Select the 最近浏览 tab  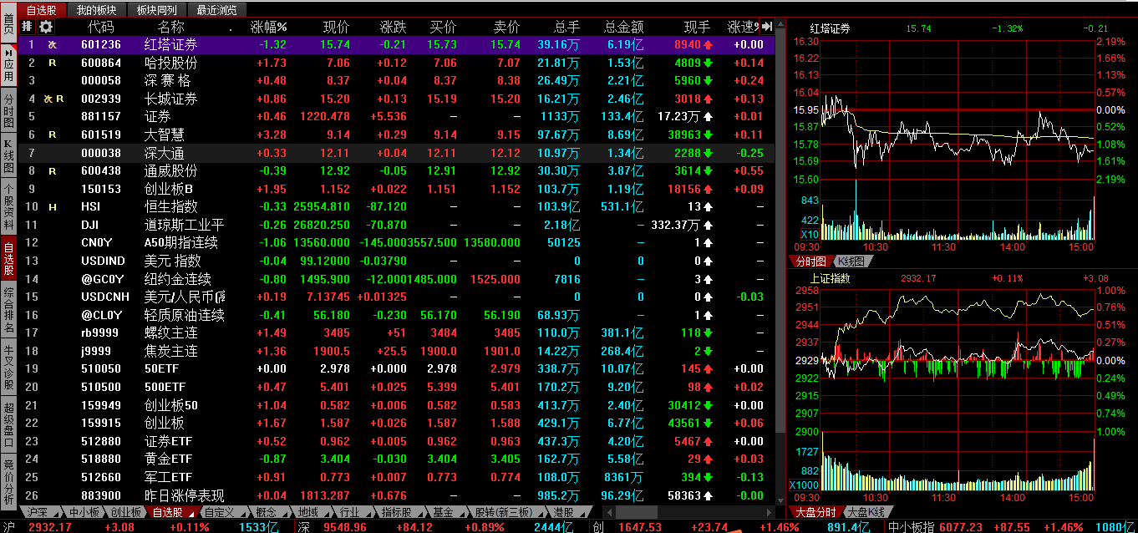pyautogui.click(x=216, y=10)
